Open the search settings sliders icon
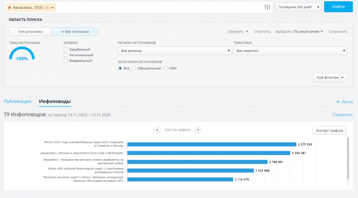Screen dimensions: 358x198 [x=267, y=7]
